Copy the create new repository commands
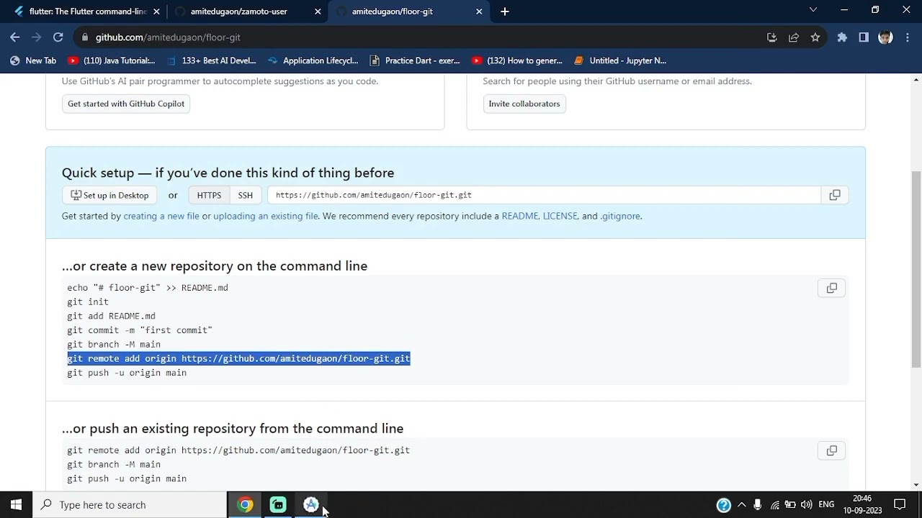 pos(832,288)
